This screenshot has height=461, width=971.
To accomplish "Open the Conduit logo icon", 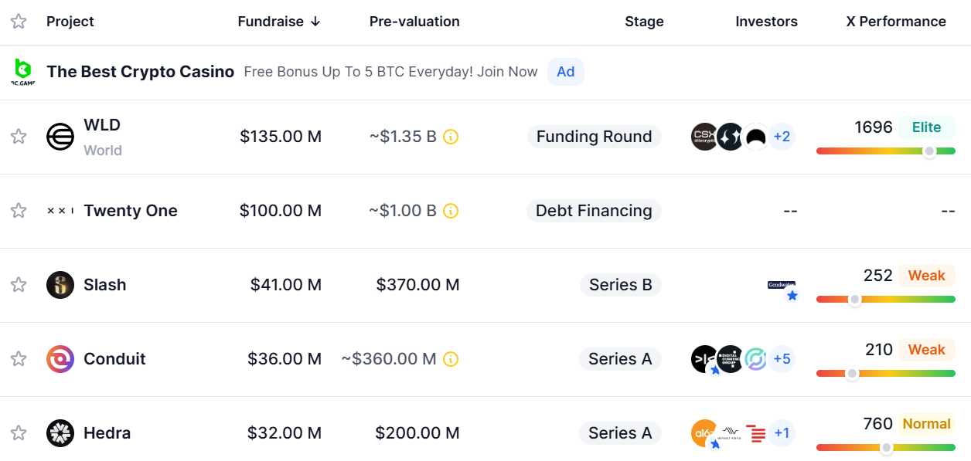I will click(x=60, y=359).
